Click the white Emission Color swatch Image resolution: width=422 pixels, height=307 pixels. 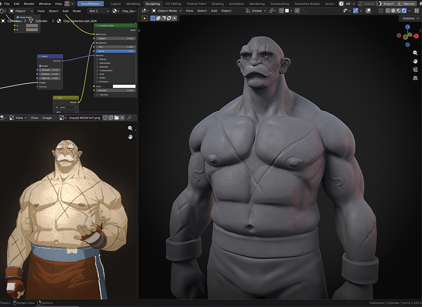(x=124, y=87)
